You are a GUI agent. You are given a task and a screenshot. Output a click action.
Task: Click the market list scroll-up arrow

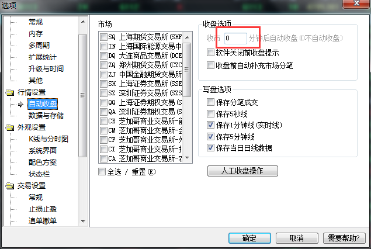pos(187,37)
